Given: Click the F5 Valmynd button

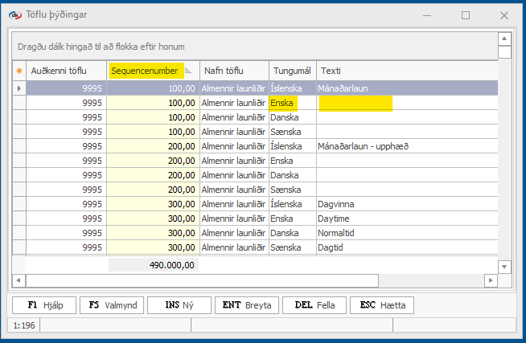Looking at the screenshot, I should (112, 305).
